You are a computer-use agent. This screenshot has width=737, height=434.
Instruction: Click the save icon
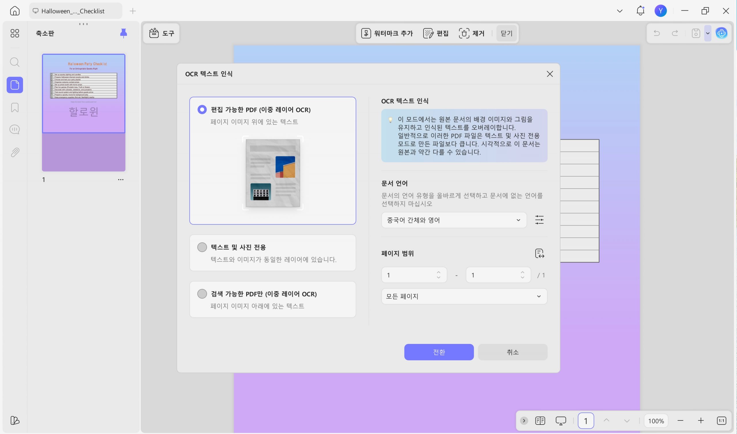pos(696,33)
